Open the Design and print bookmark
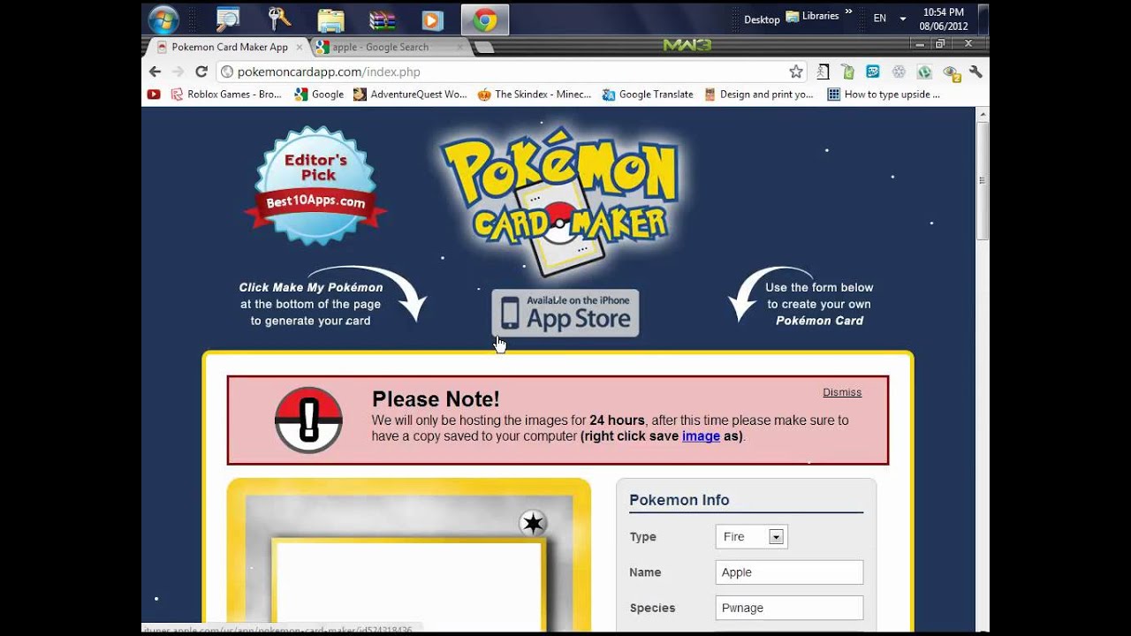 tap(758, 95)
